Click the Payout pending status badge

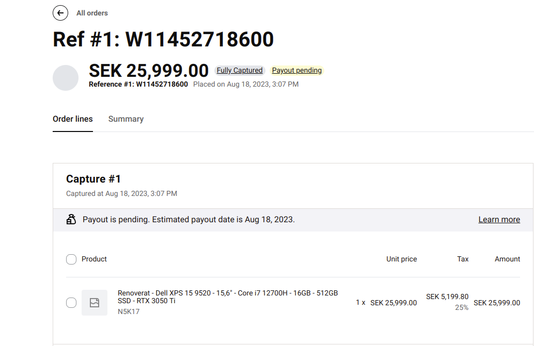[x=296, y=70]
